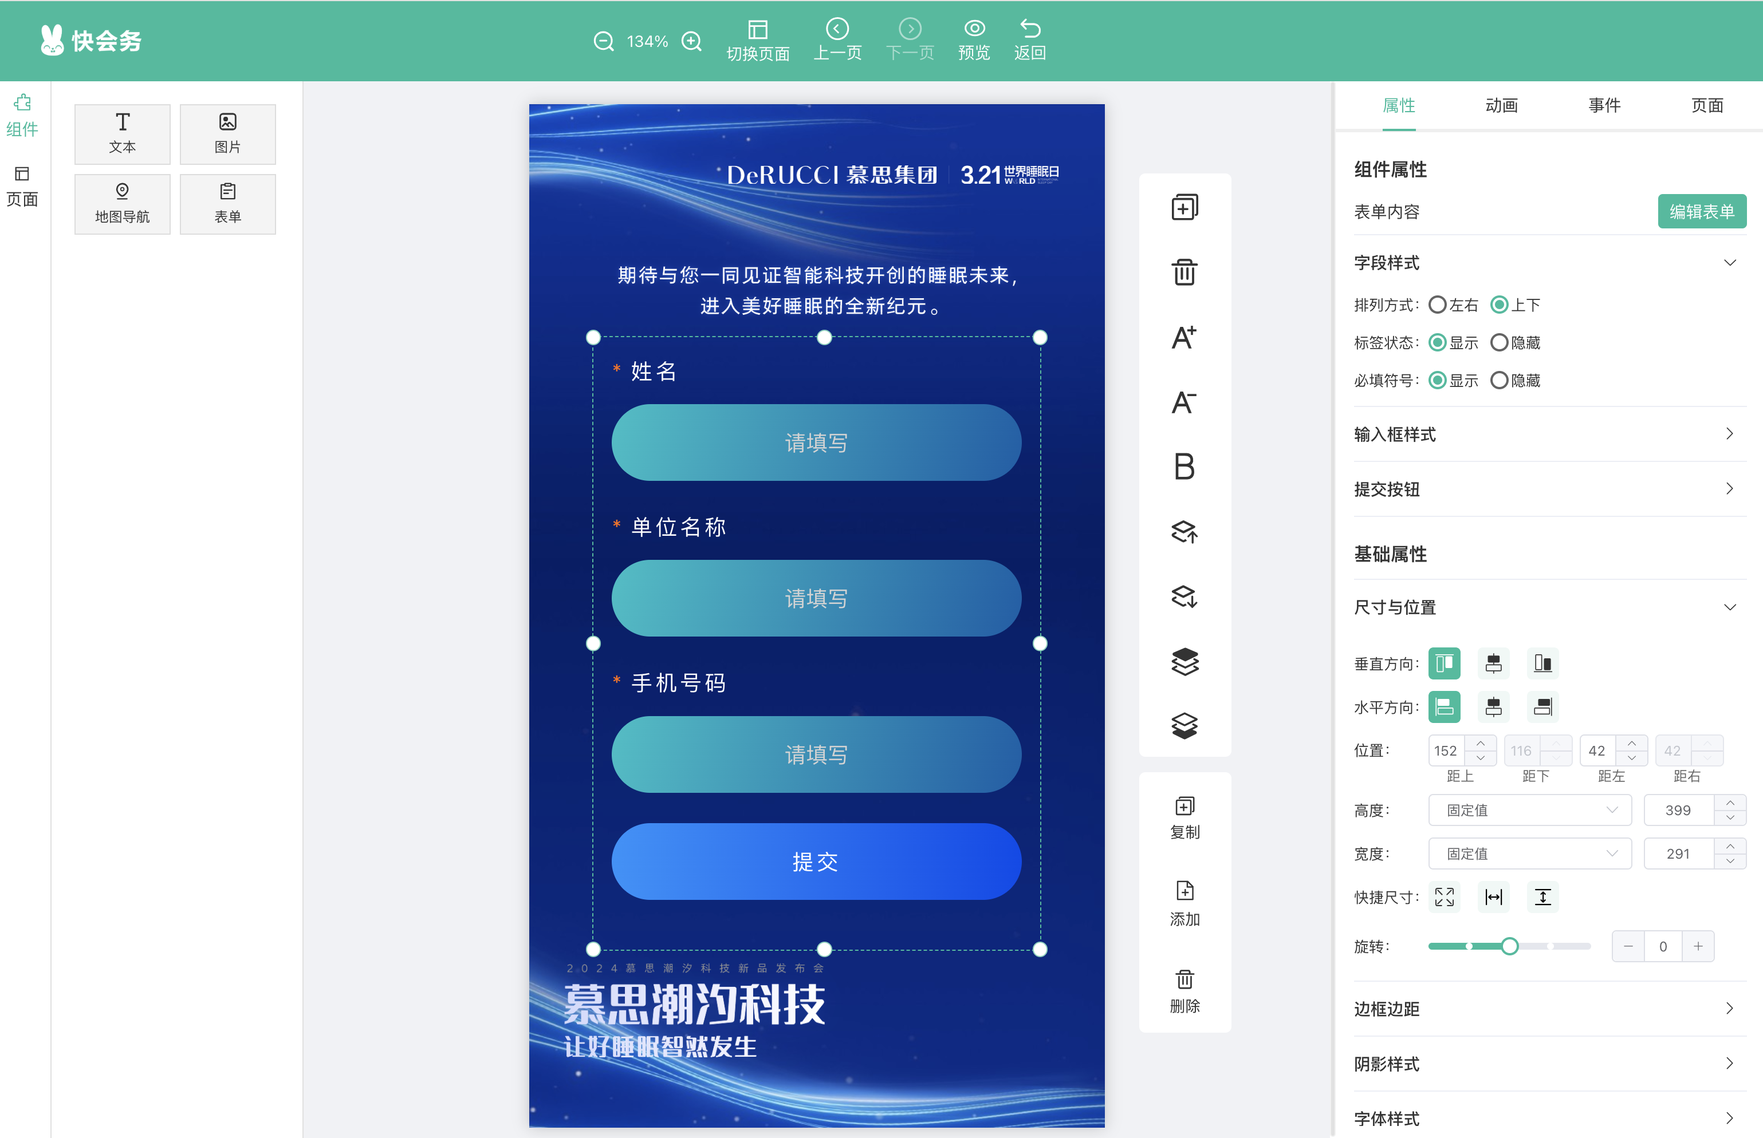The height and width of the screenshot is (1138, 1763).
Task: Add a 图片 image component
Action: [227, 134]
